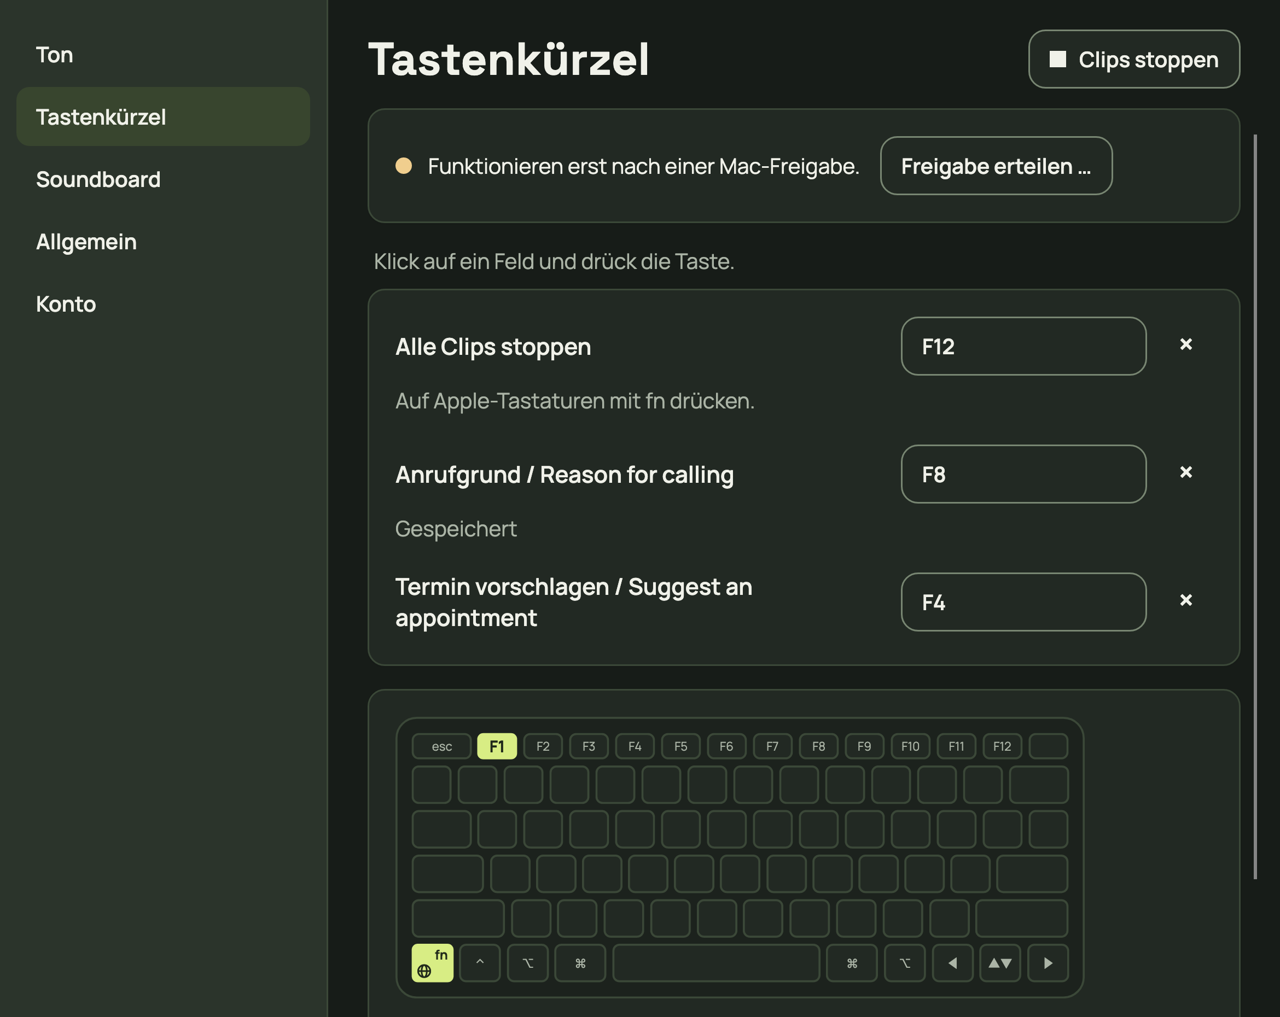Viewport: 1280px width, 1017px height.
Task: Click the Gespeichert status text
Action: [x=456, y=529]
